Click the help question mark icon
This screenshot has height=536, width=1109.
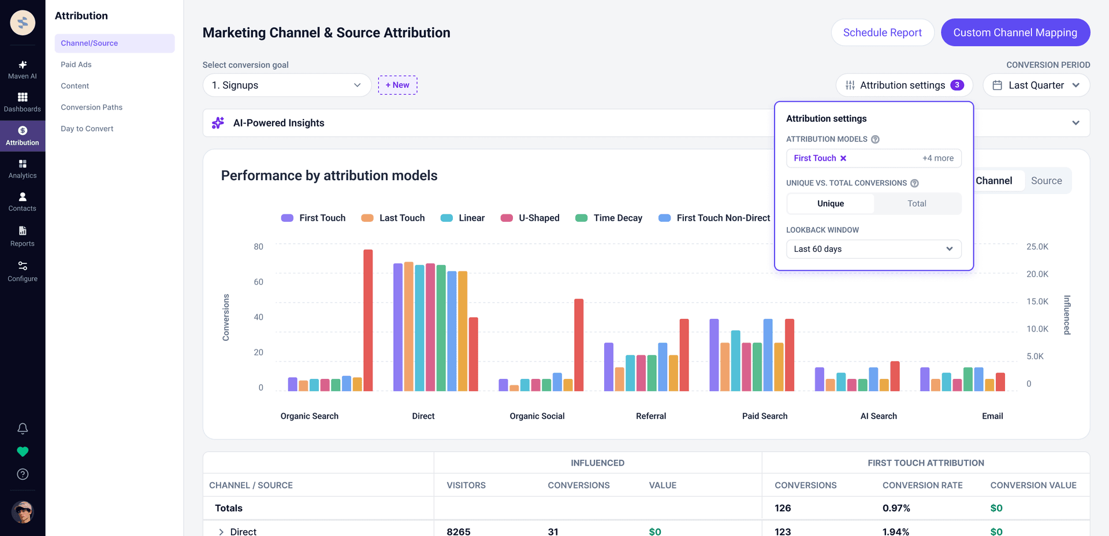click(23, 474)
